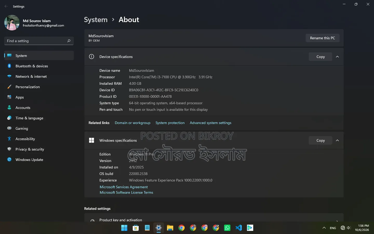The height and width of the screenshot is (234, 374).
Task: Open Accessibility settings
Action: click(39, 139)
